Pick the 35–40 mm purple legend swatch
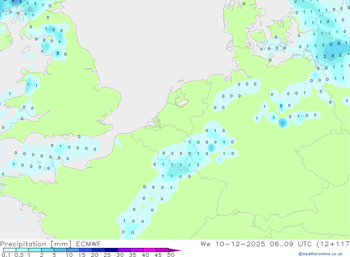The image size is (350, 257). click(137, 250)
